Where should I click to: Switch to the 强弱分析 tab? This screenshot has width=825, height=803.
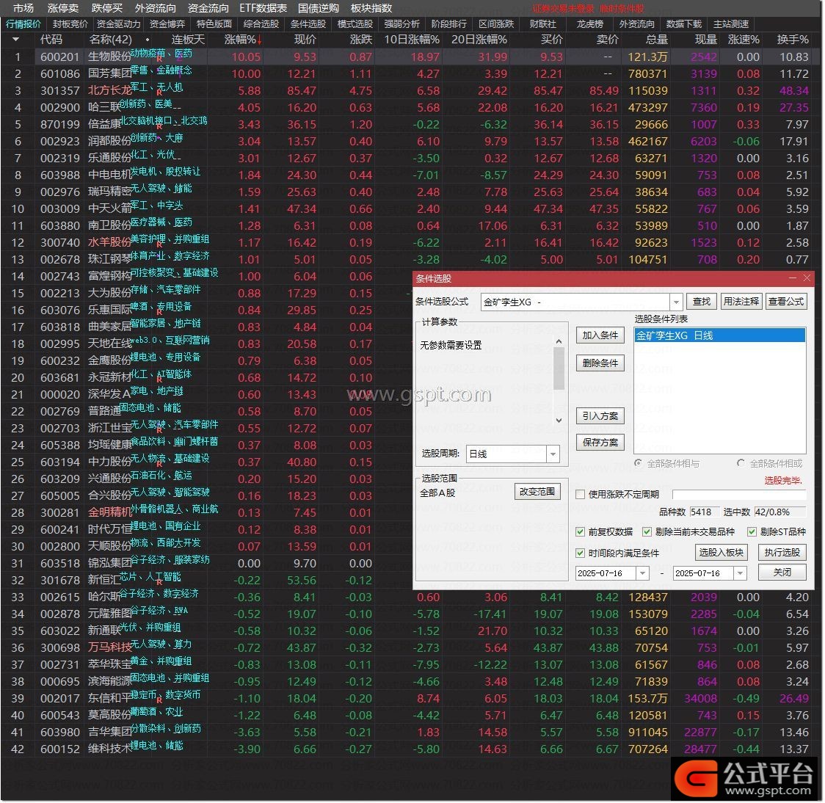pos(402,24)
